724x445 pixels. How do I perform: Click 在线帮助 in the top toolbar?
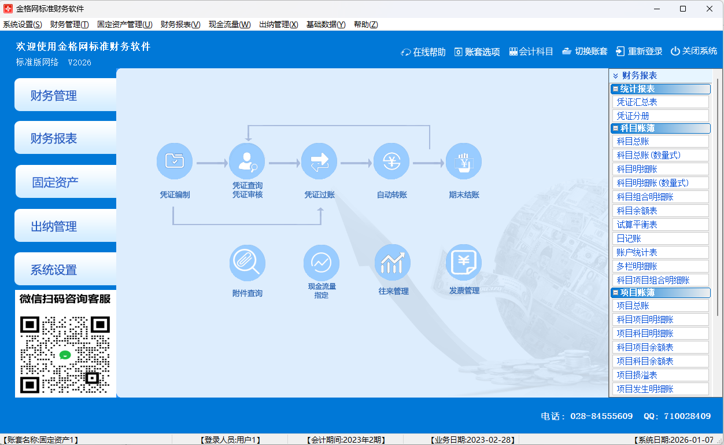coord(423,52)
